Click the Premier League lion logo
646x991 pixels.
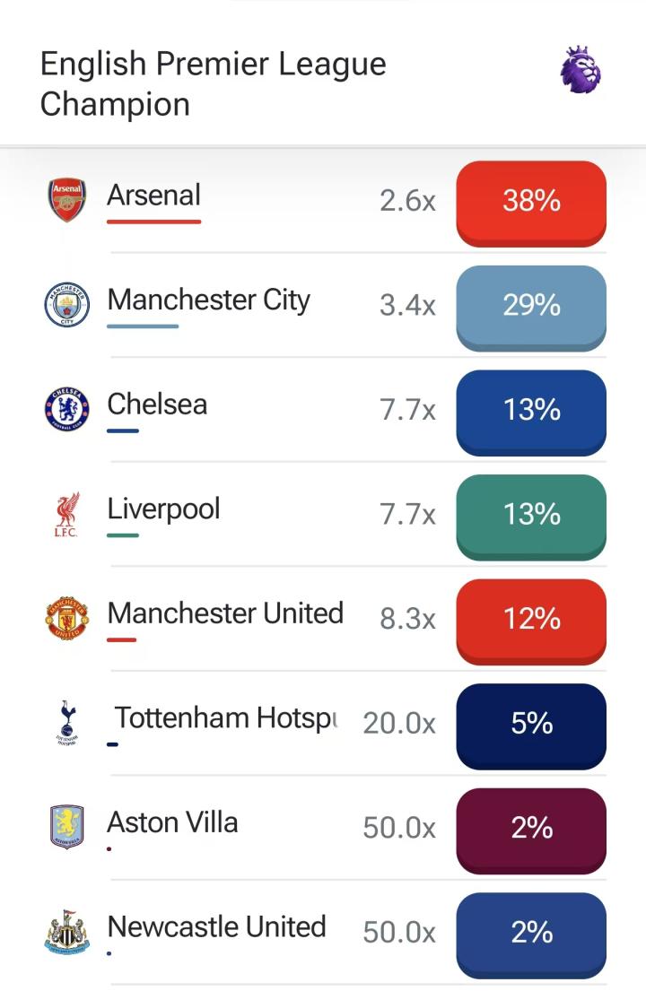(x=581, y=70)
